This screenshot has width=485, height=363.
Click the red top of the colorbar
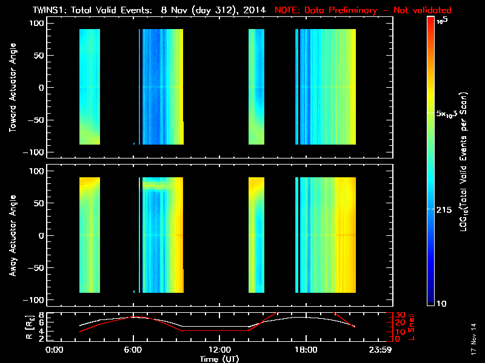pos(430,24)
